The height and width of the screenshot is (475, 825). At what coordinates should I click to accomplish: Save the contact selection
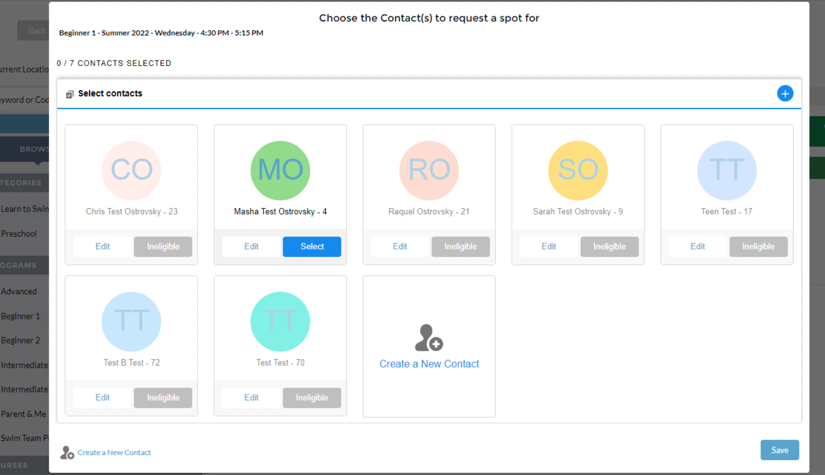[779, 450]
